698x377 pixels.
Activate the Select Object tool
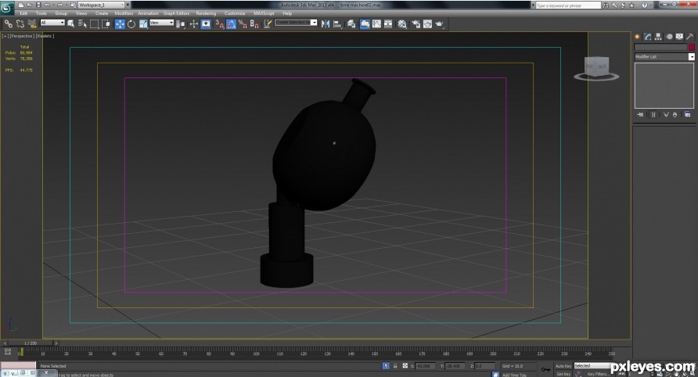(x=70, y=24)
